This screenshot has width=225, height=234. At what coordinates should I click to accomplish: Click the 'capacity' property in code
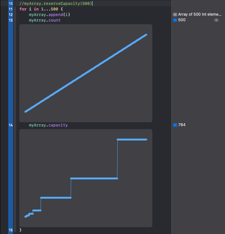tap(58, 125)
